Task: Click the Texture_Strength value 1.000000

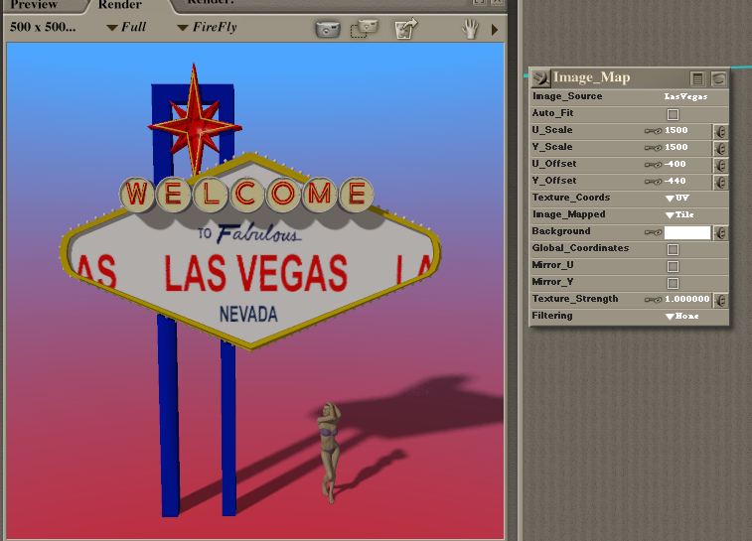Action: point(686,299)
